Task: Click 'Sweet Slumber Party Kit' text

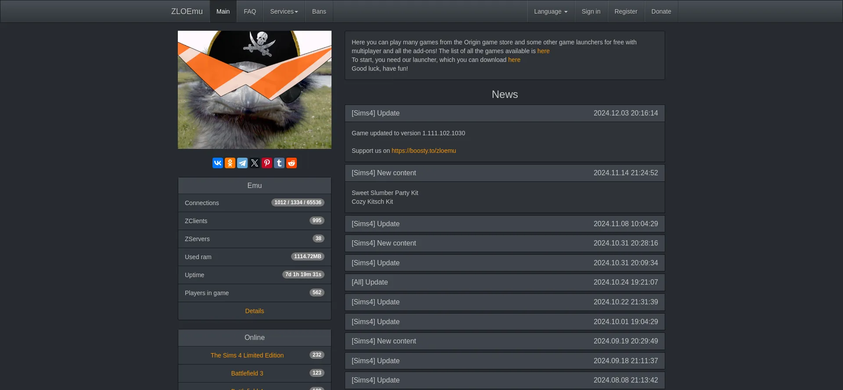Action: pyautogui.click(x=385, y=193)
